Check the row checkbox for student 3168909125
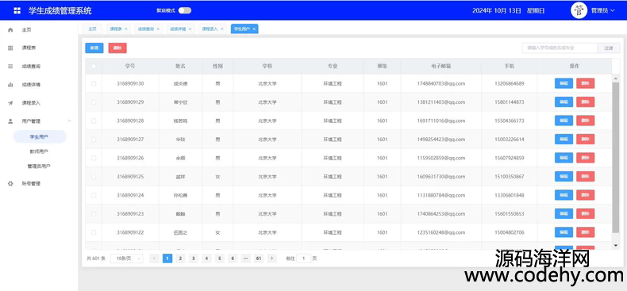 click(x=94, y=177)
